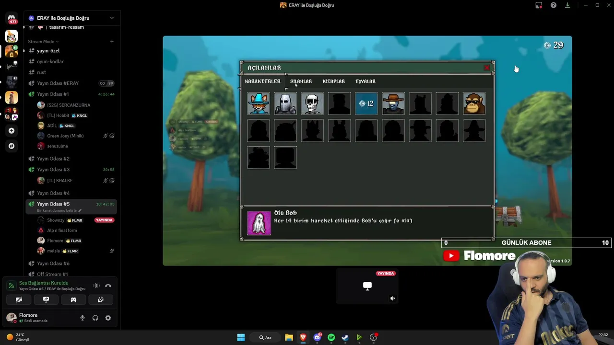The height and width of the screenshot is (345, 614).
Task: Open voice connection quality details icon
Action: pyautogui.click(x=11, y=286)
